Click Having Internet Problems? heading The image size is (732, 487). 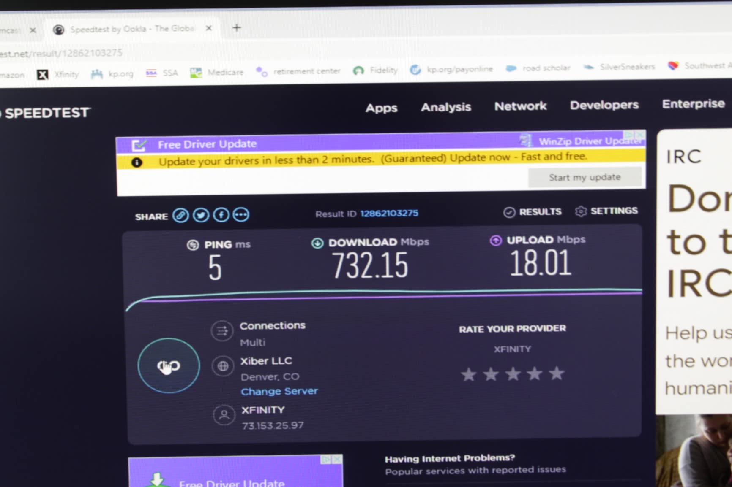(x=450, y=458)
